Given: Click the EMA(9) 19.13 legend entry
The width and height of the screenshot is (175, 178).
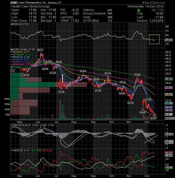Looking at the screenshot, I should (x=19, y=62).
